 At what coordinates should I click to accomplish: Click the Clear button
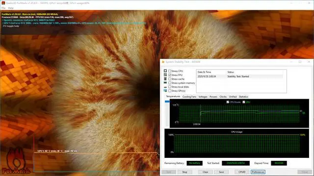click(x=205, y=172)
